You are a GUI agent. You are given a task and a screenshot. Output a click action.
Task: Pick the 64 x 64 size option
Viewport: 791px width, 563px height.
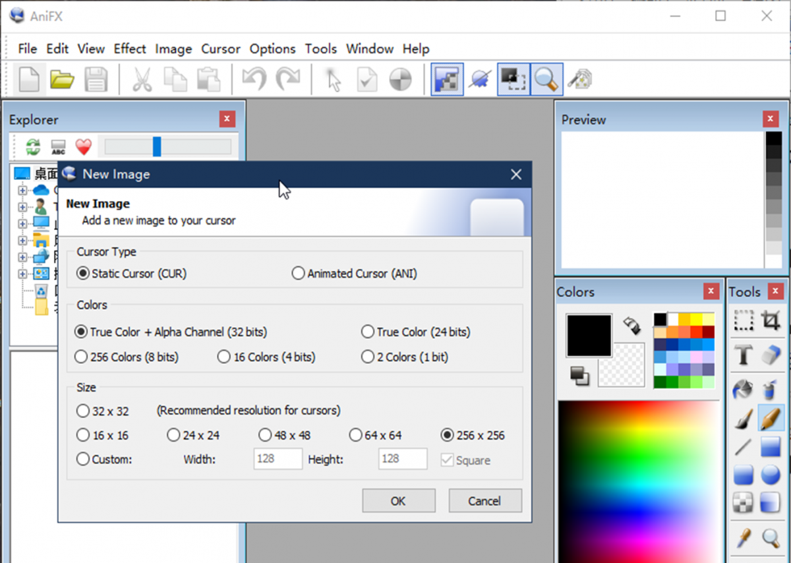375,435
